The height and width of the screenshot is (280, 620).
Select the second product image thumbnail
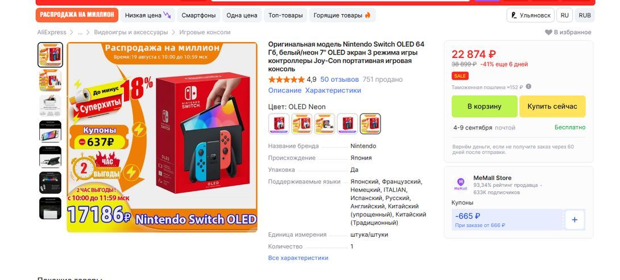[x=50, y=80]
